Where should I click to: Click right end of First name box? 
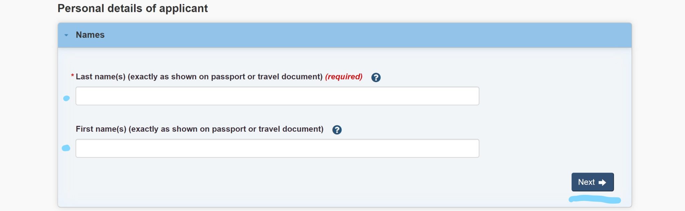click(472, 148)
